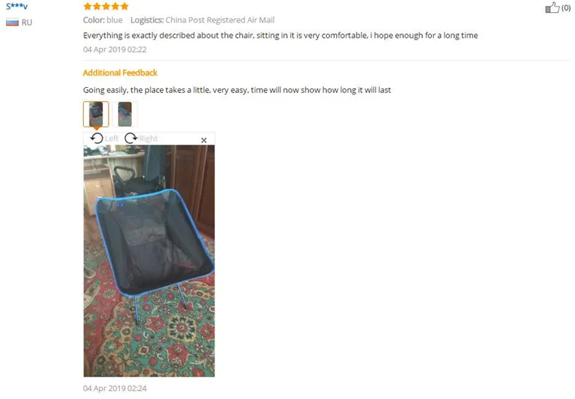Click the first star of the rating
This screenshot has height=399, width=575.
click(87, 7)
